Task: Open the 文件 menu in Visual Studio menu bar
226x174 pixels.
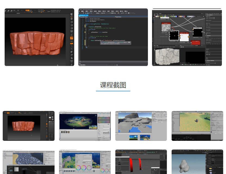Action: 80,12
